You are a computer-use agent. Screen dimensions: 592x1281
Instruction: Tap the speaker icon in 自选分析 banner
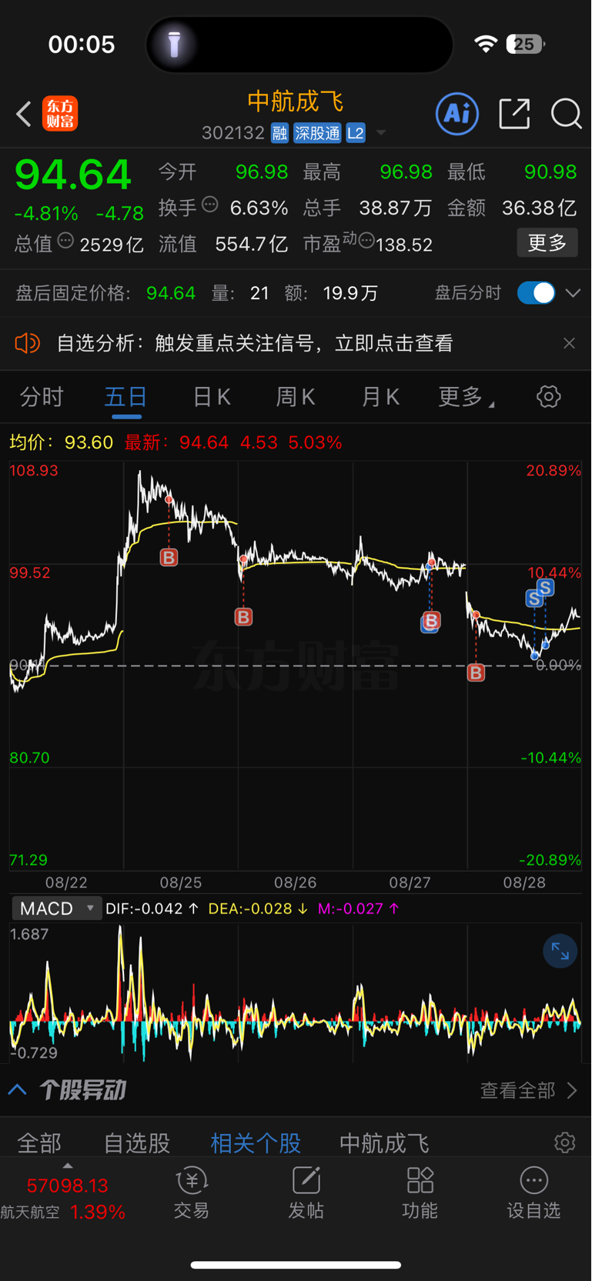28,343
